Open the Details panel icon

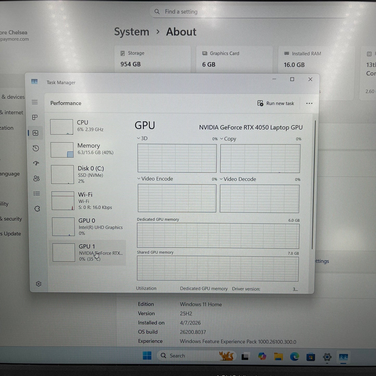(x=36, y=193)
